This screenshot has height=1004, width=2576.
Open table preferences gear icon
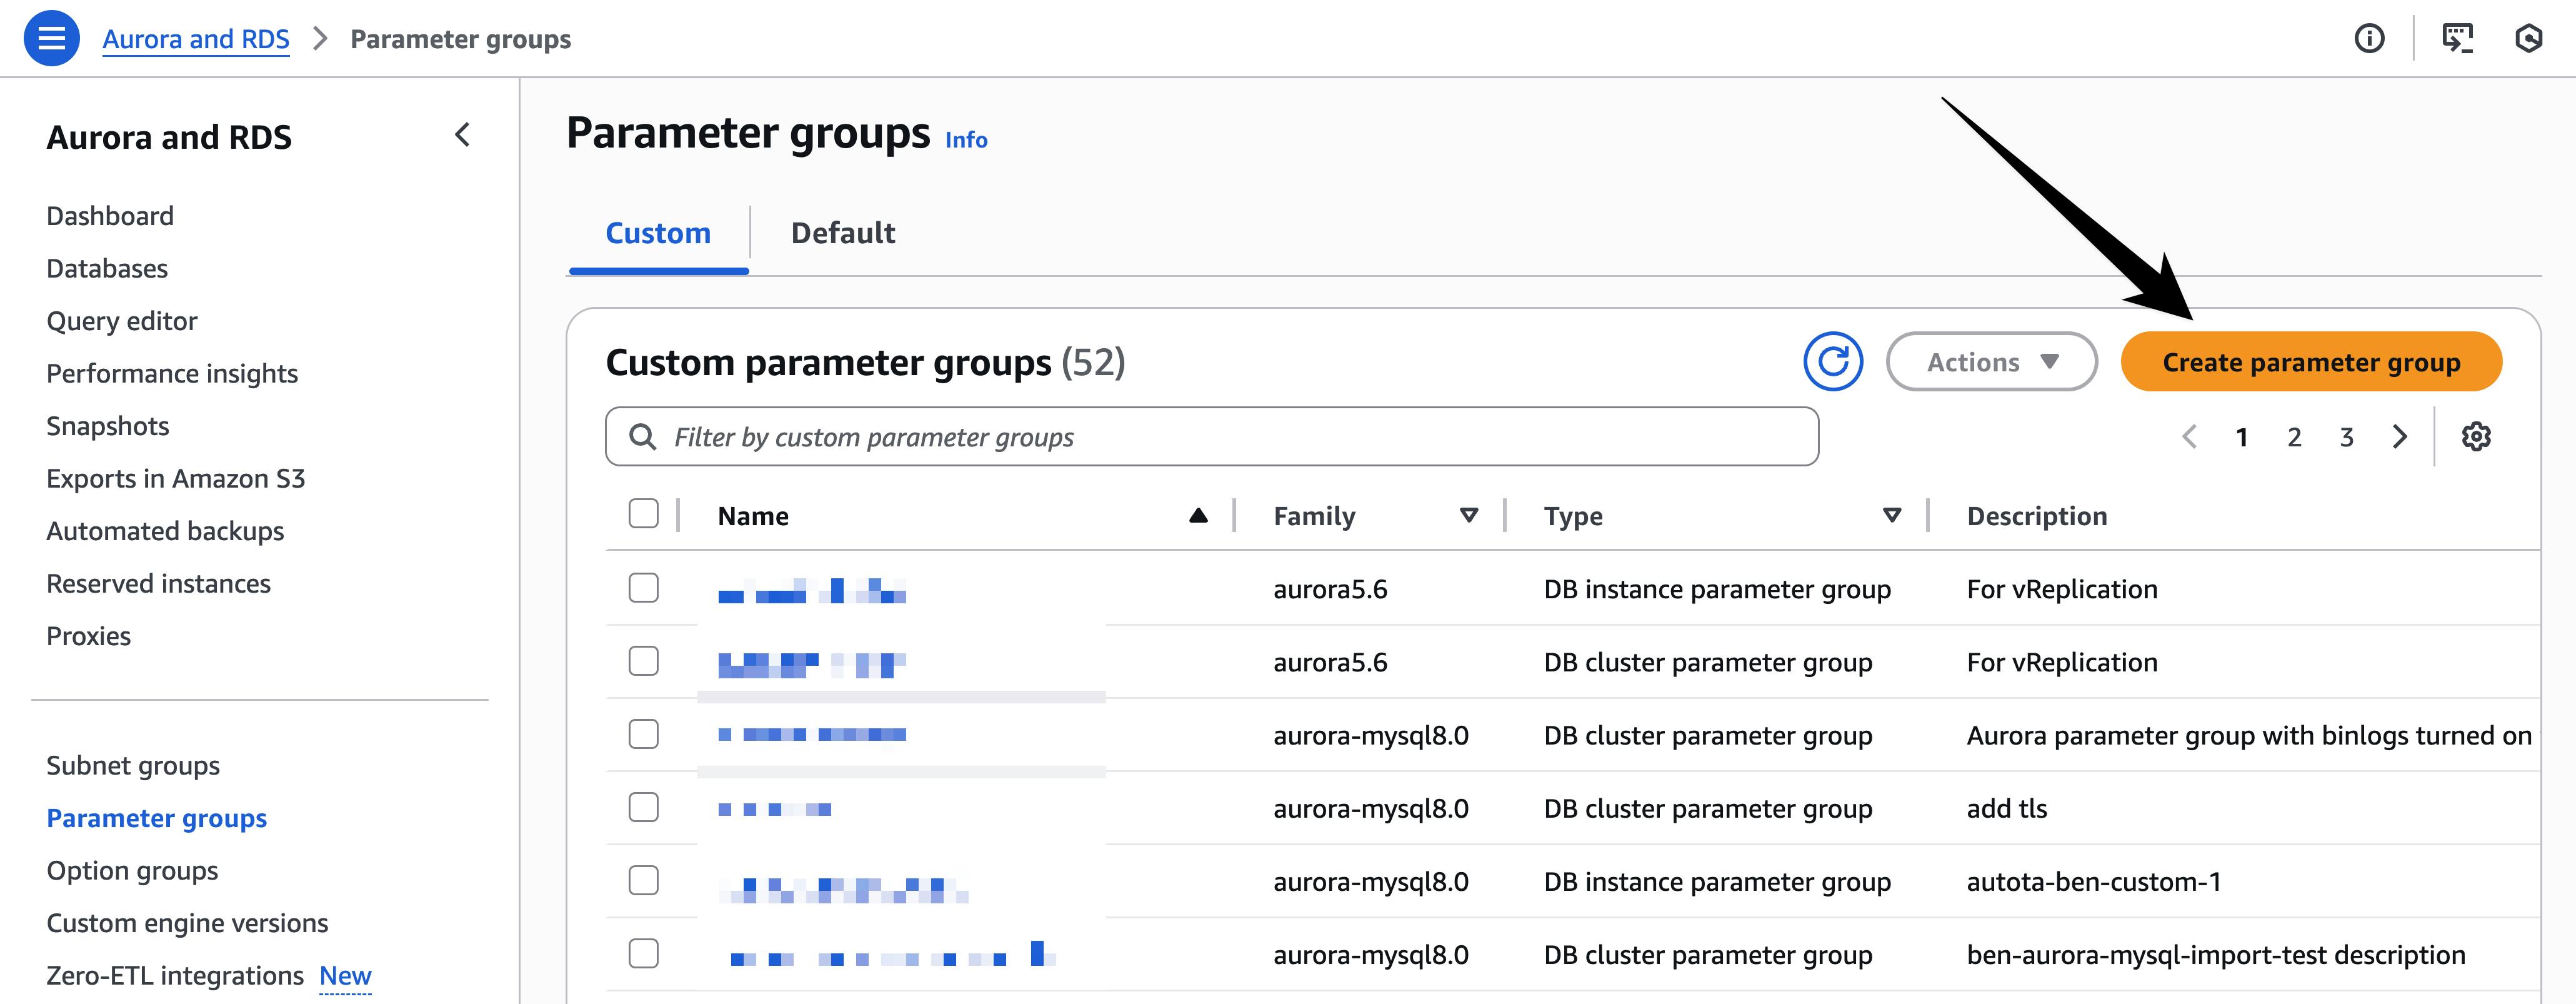2476,437
